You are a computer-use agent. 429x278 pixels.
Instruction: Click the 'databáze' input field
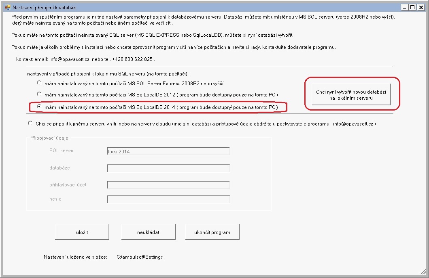(168, 168)
